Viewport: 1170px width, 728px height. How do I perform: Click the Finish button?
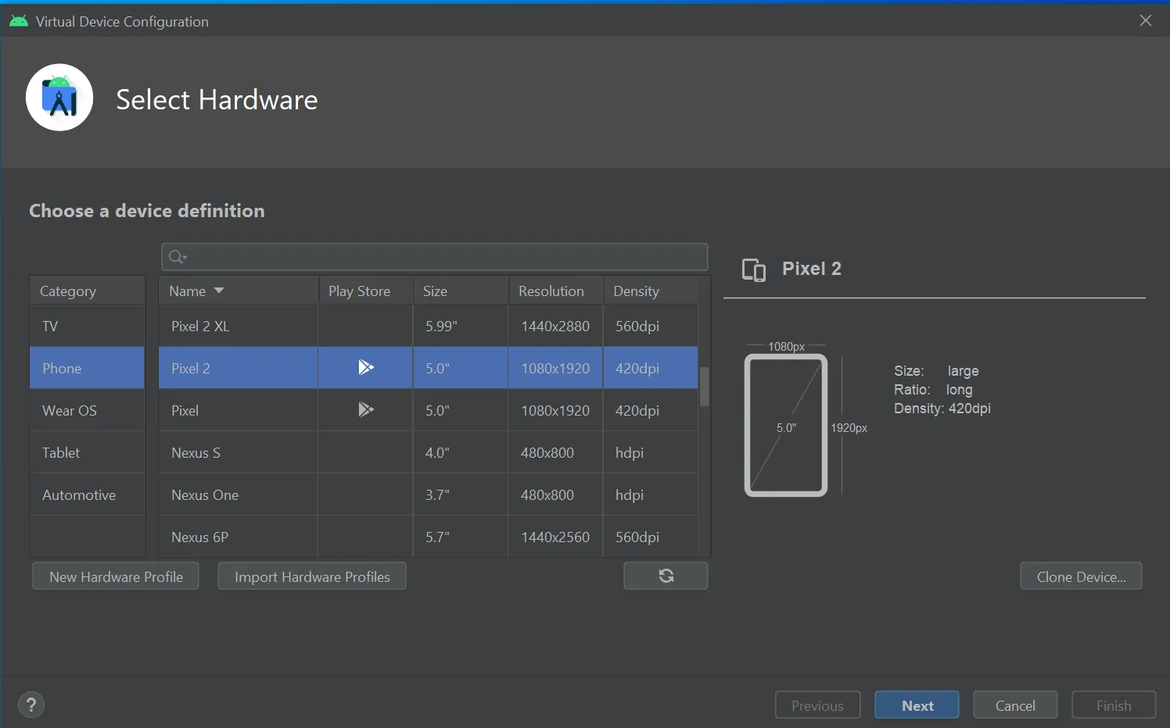click(x=1114, y=705)
